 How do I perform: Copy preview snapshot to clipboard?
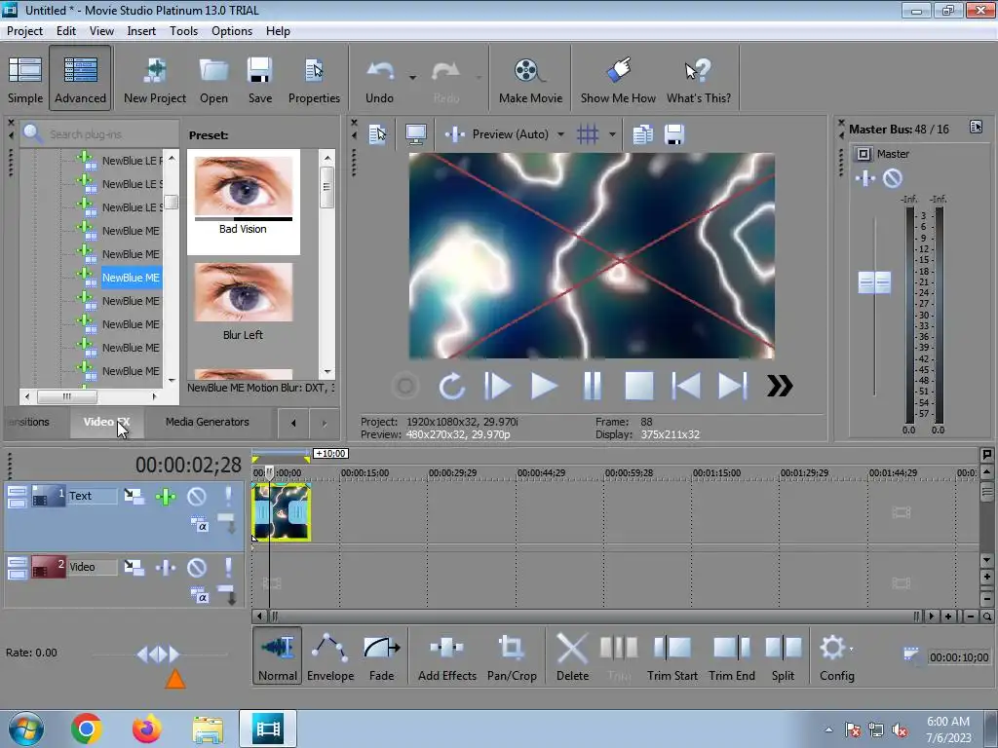point(643,134)
